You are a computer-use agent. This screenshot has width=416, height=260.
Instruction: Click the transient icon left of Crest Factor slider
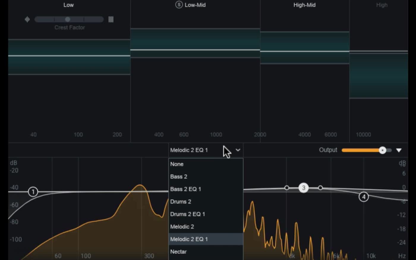[27, 19]
